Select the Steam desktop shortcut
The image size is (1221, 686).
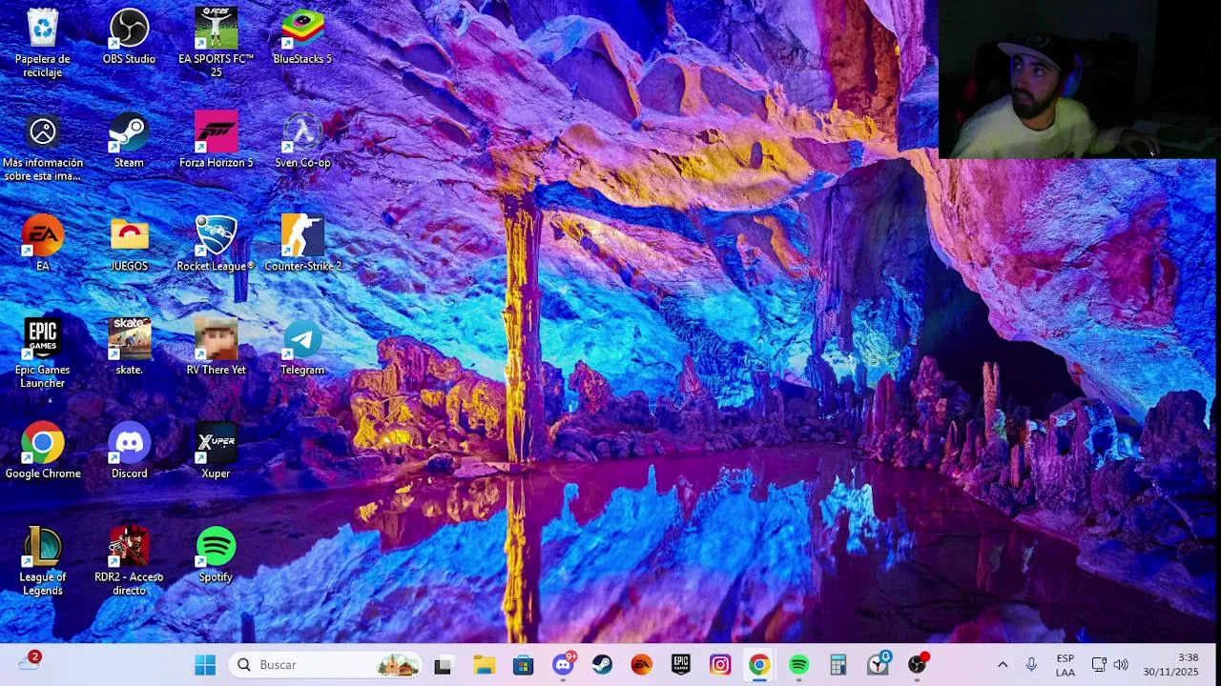(x=129, y=140)
